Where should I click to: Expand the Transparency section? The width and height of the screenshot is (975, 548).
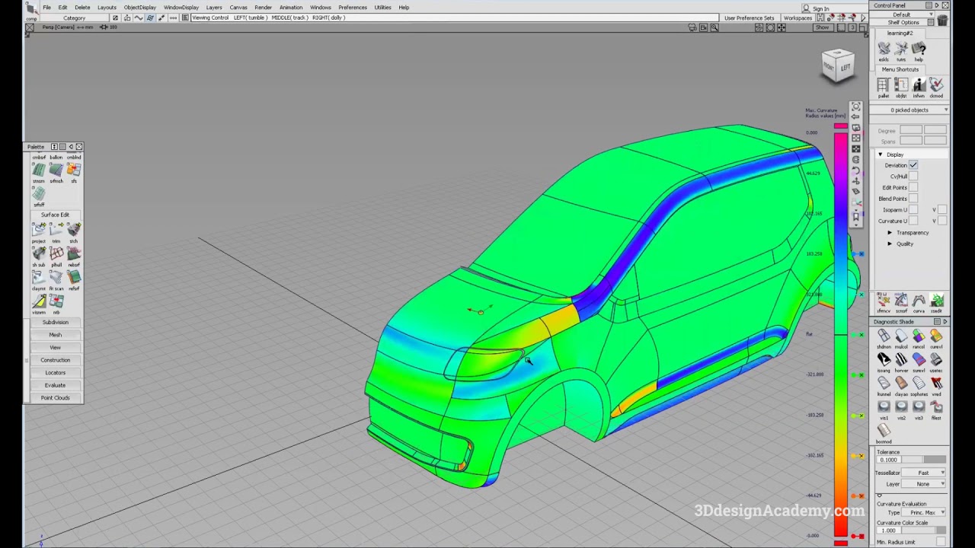pos(890,233)
